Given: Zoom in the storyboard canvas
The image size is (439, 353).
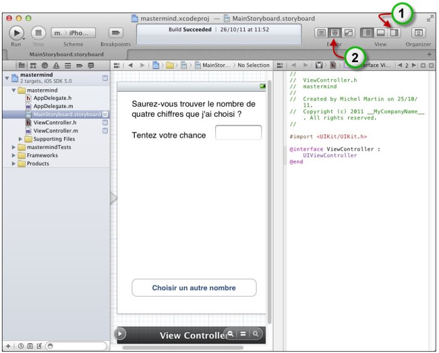Looking at the screenshot, I should tap(256, 334).
